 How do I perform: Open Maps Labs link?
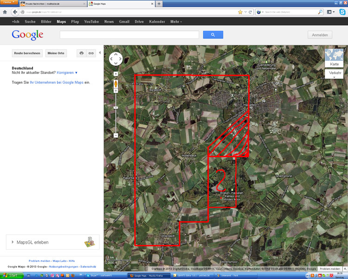[x=59, y=261]
